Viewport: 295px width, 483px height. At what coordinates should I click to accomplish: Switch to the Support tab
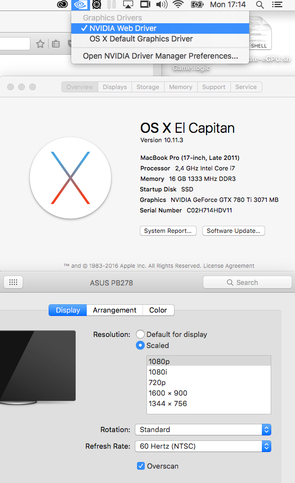pos(214,87)
